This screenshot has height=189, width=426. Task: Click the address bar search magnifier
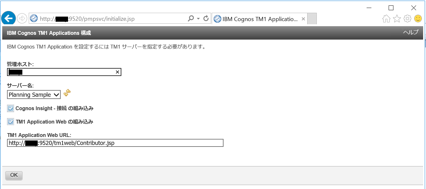pyautogui.click(x=191, y=19)
